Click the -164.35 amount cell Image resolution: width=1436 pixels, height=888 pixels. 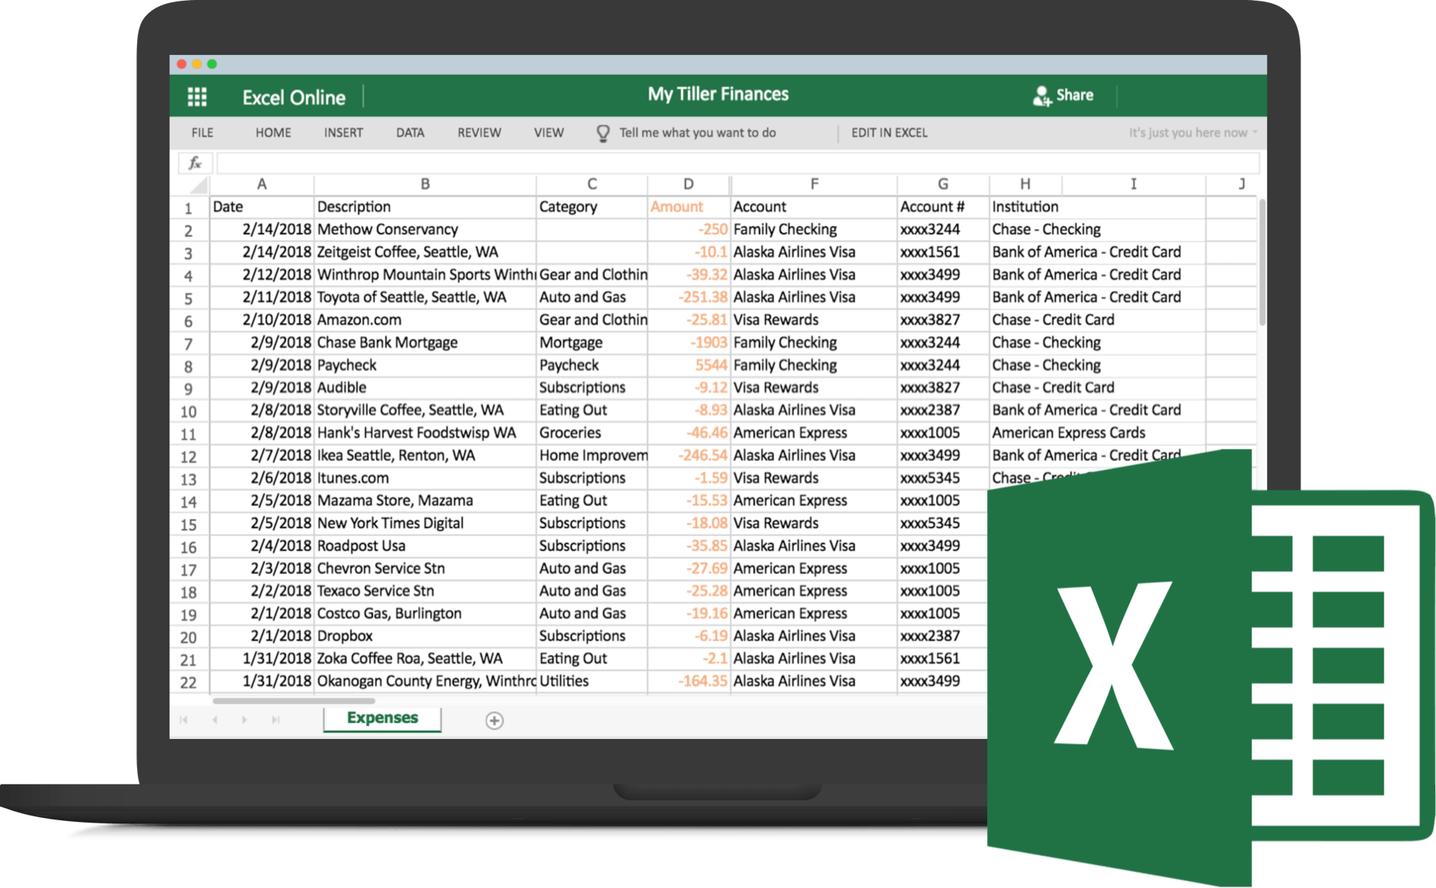(x=688, y=682)
